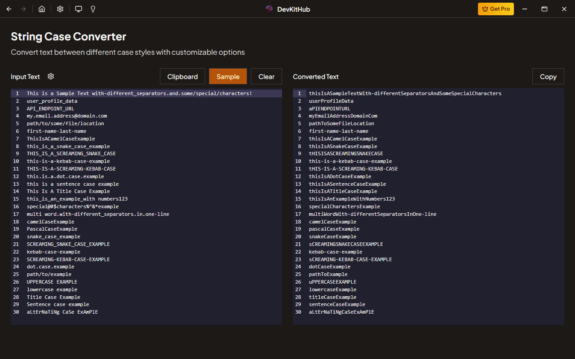The height and width of the screenshot is (359, 575).
Task: Click output line 'specialCharactersExample'
Action: (x=345, y=206)
